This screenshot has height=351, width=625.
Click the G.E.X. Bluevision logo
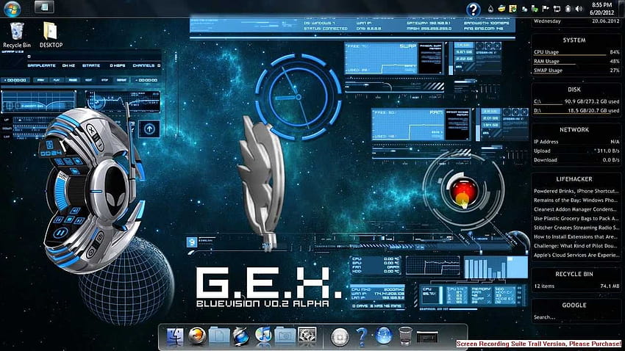point(268,287)
